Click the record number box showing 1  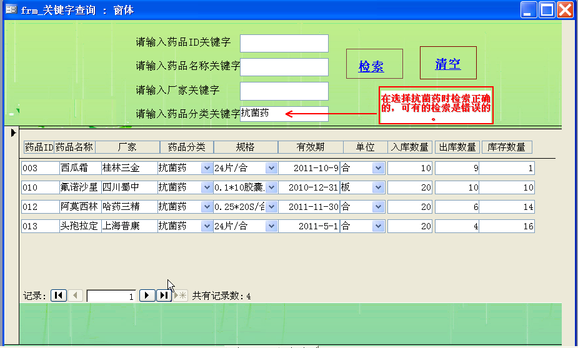pyautogui.click(x=111, y=296)
